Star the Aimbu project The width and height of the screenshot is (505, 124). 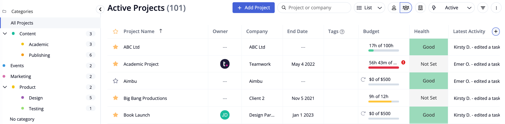tap(115, 81)
